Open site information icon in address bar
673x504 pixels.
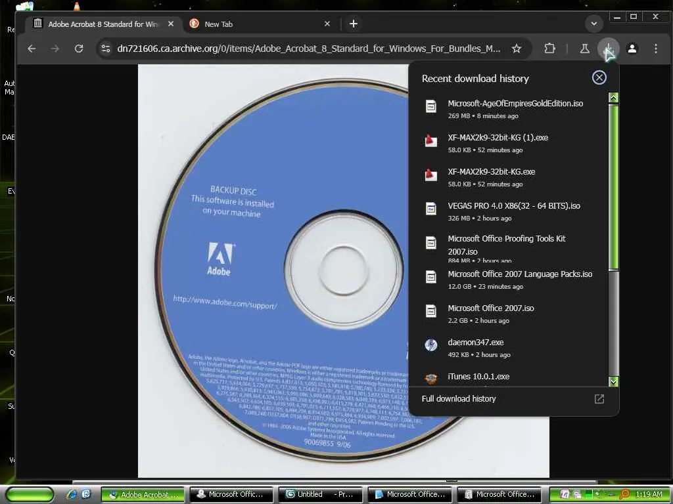(106, 49)
